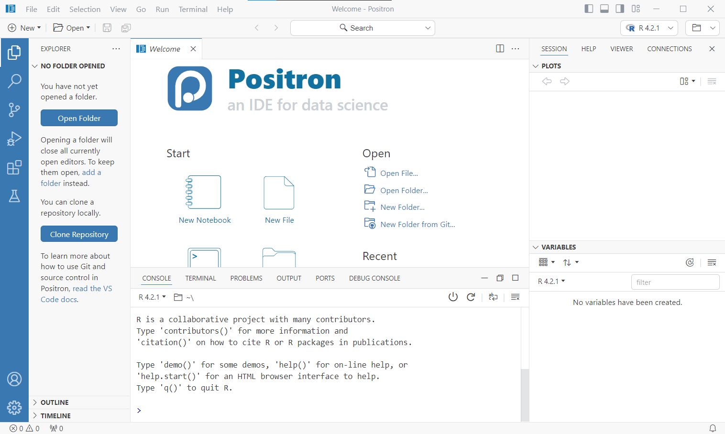Open the New dropdown in the toolbar
The image size is (725, 434).
point(24,28)
